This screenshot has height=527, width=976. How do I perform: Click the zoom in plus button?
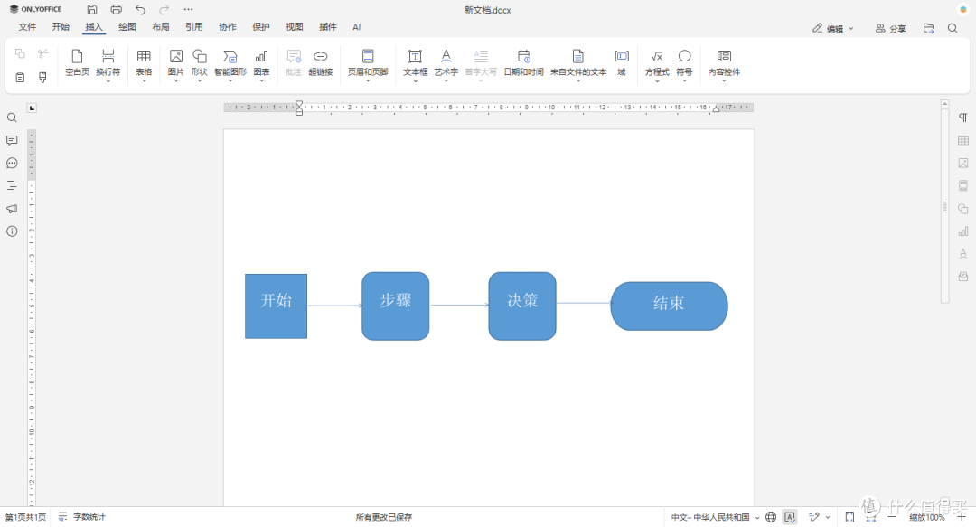(x=962, y=517)
